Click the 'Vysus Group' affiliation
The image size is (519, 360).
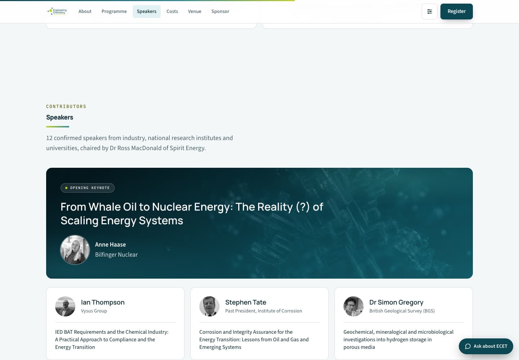(x=94, y=311)
